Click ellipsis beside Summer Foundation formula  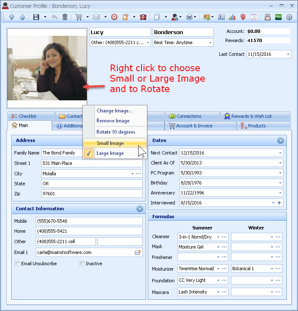(224, 280)
